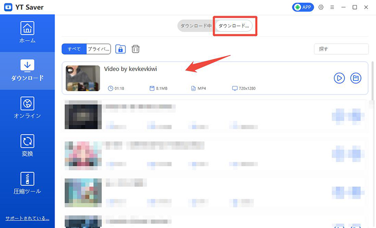Click the trash delete icon
The width and height of the screenshot is (376, 228).
136,49
